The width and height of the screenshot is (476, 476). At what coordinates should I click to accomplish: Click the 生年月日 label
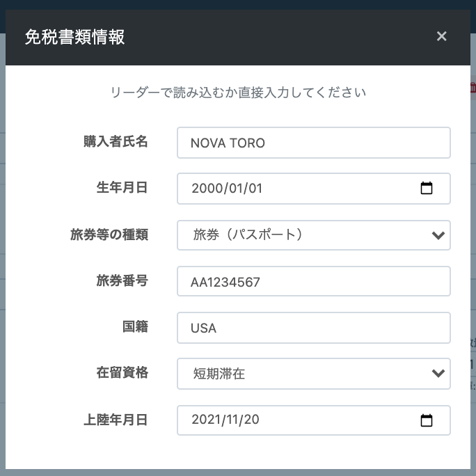pos(122,187)
